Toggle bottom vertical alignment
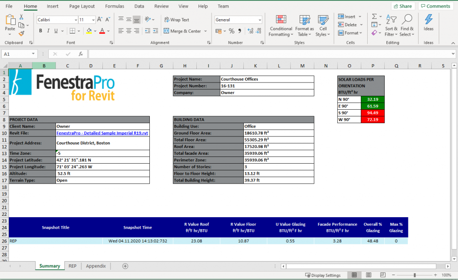Image resolution: width=458 pixels, height=280 pixels. coord(136,20)
